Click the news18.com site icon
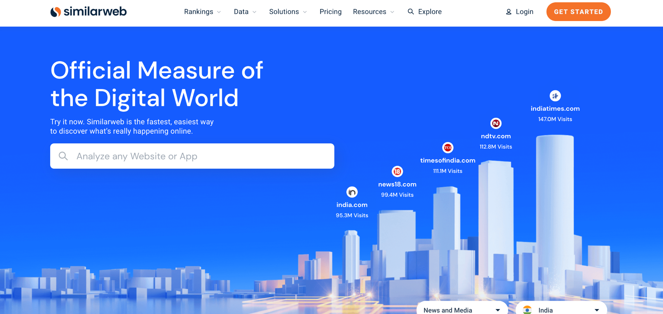This screenshot has width=663, height=314. [397, 172]
